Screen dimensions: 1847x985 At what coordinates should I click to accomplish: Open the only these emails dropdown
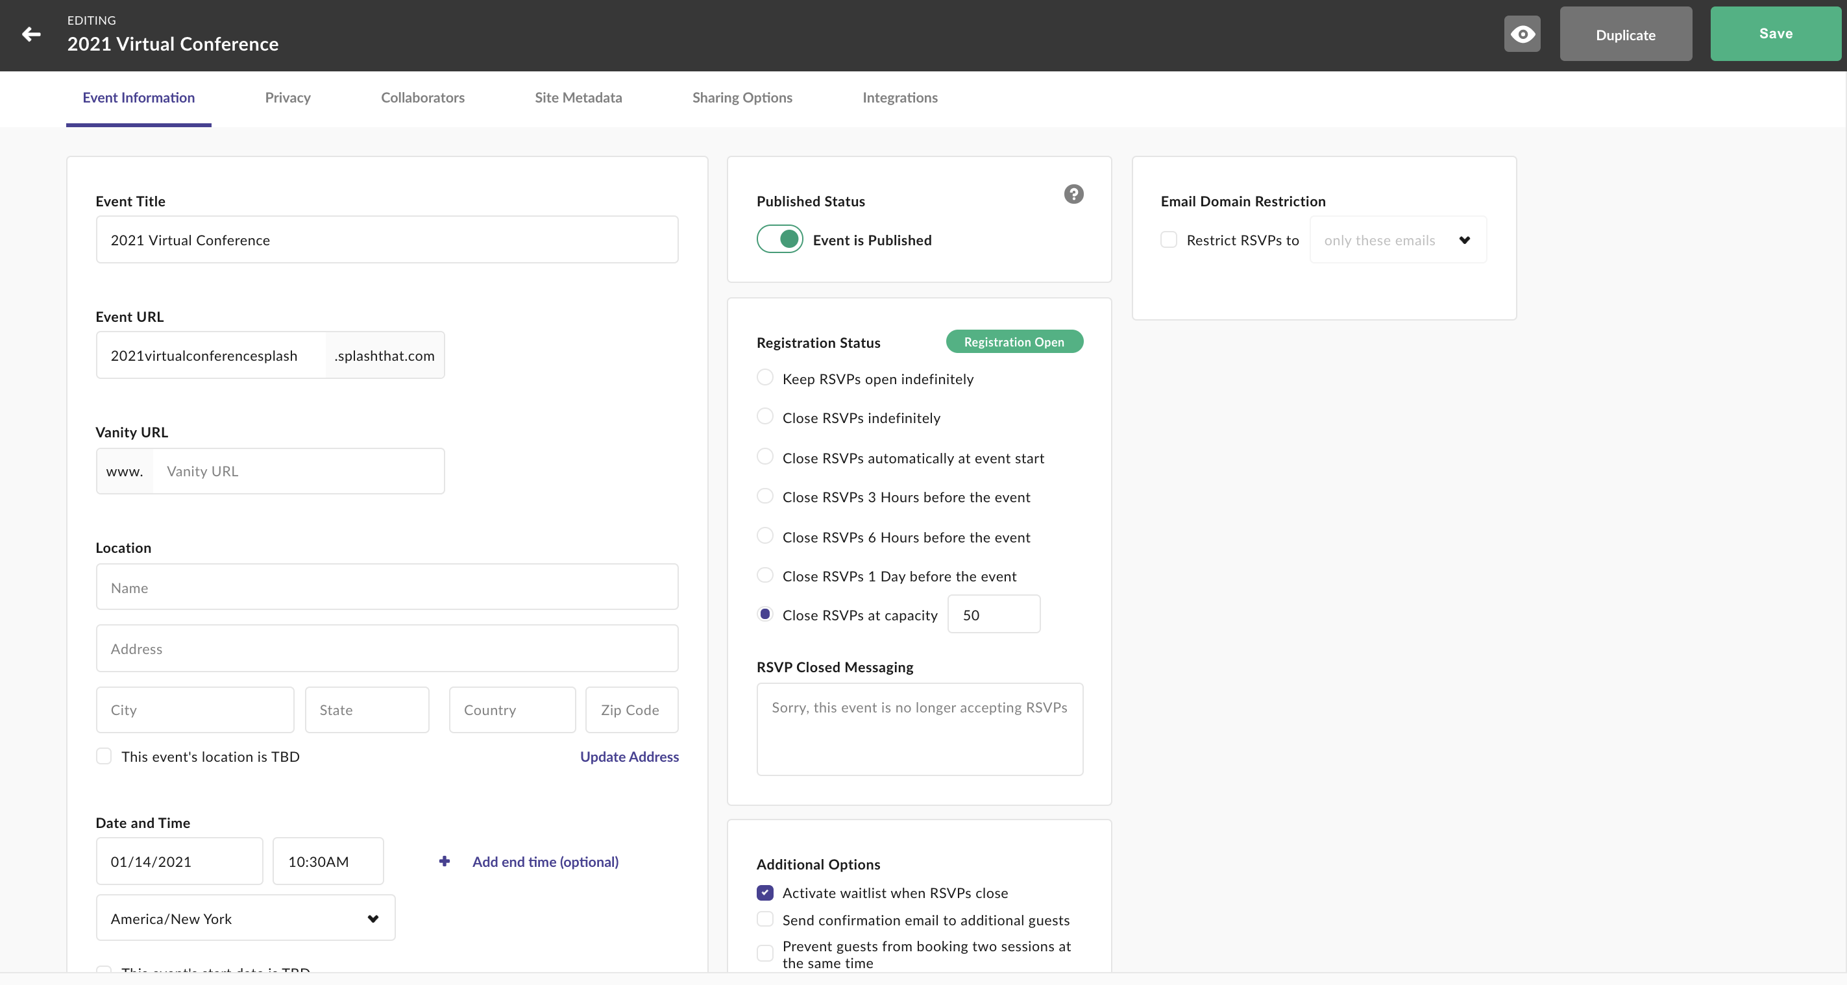coord(1397,240)
